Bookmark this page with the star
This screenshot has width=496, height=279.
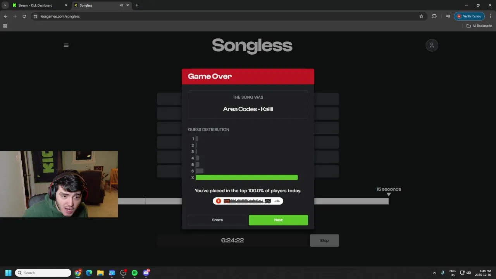point(421,16)
